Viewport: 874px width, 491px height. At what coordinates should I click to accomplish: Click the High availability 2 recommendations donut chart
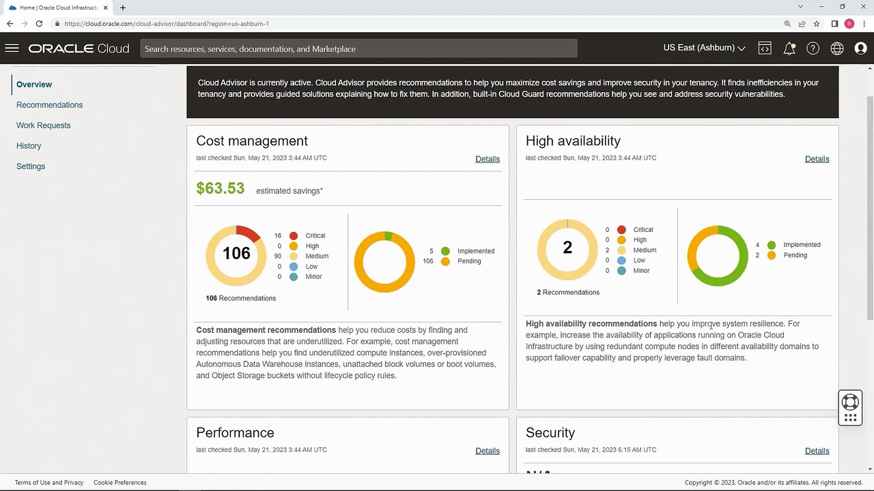[x=567, y=250]
